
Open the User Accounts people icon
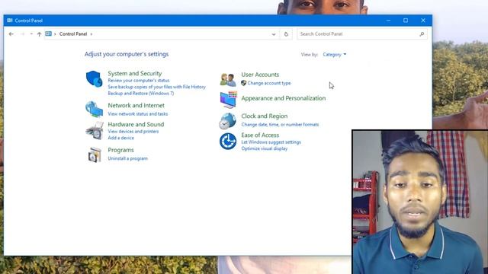tap(228, 79)
